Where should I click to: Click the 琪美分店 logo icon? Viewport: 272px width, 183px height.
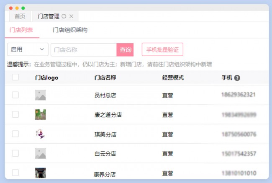40,134
